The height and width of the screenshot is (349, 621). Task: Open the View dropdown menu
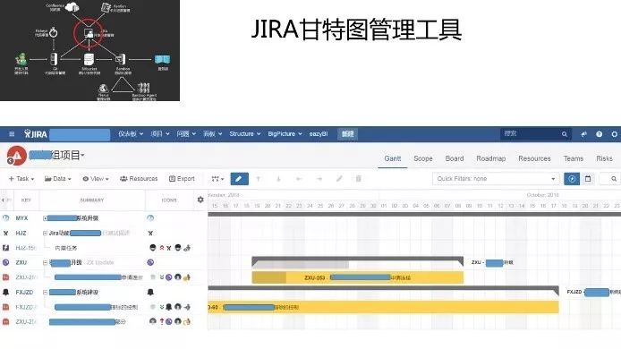(x=96, y=179)
